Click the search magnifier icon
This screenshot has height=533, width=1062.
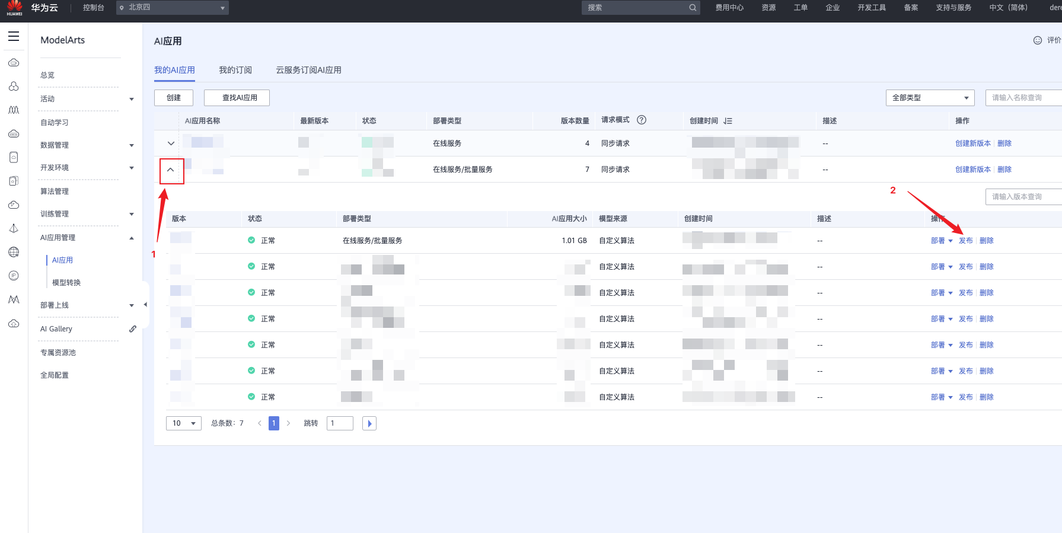[693, 8]
